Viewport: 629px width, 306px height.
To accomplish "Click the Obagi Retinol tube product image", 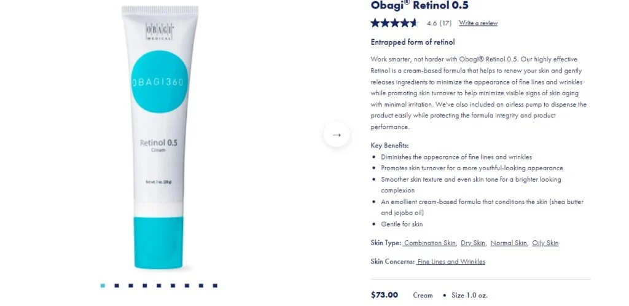I will click(x=160, y=137).
